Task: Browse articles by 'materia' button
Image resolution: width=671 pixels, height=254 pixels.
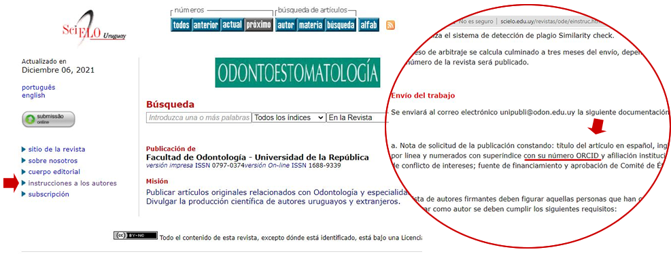Action: tap(310, 25)
